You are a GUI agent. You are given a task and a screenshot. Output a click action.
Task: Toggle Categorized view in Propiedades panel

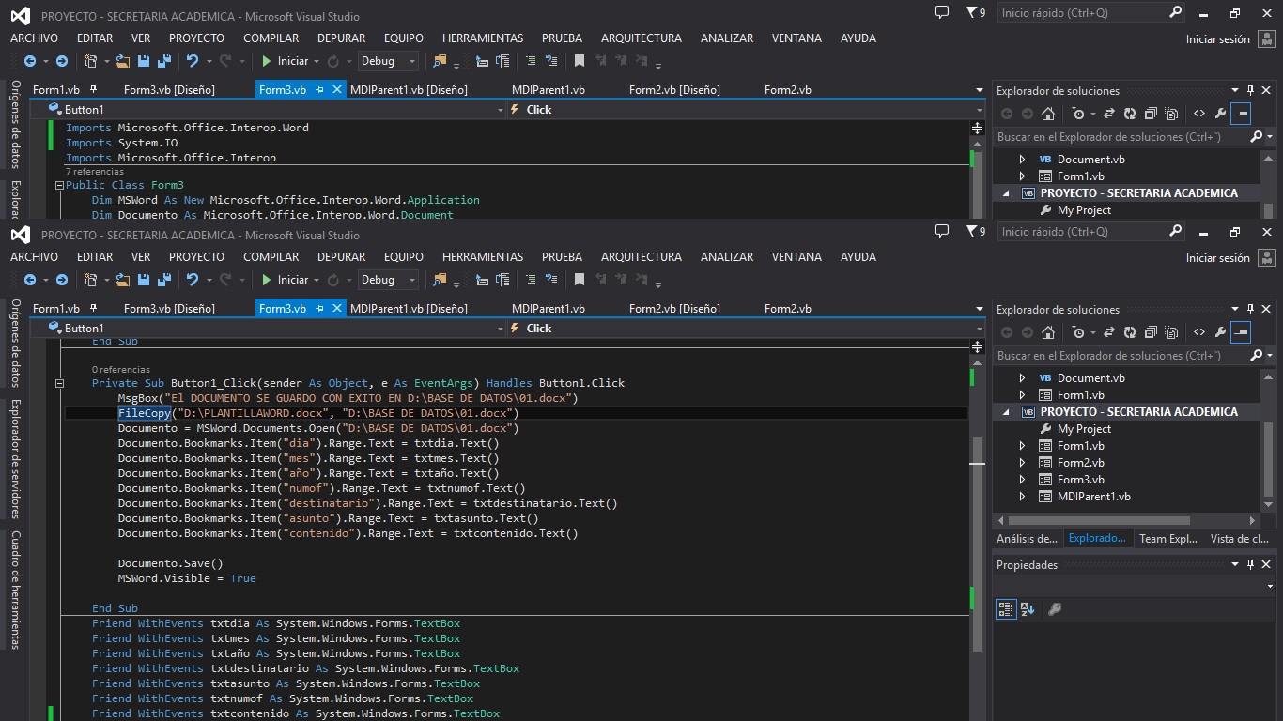coord(1006,609)
